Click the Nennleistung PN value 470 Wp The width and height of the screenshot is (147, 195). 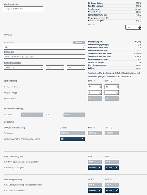point(138,42)
